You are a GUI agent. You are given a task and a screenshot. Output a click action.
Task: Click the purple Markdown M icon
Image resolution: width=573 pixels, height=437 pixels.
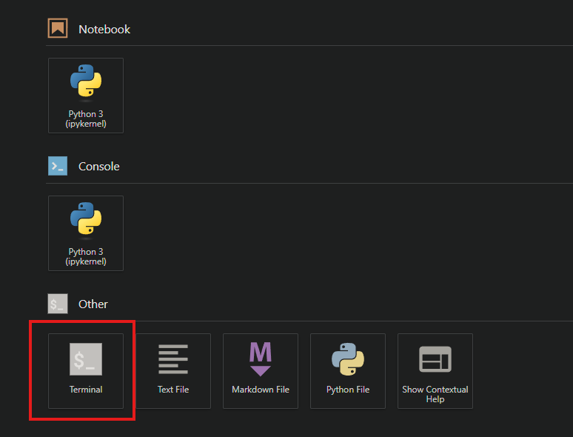tap(261, 359)
